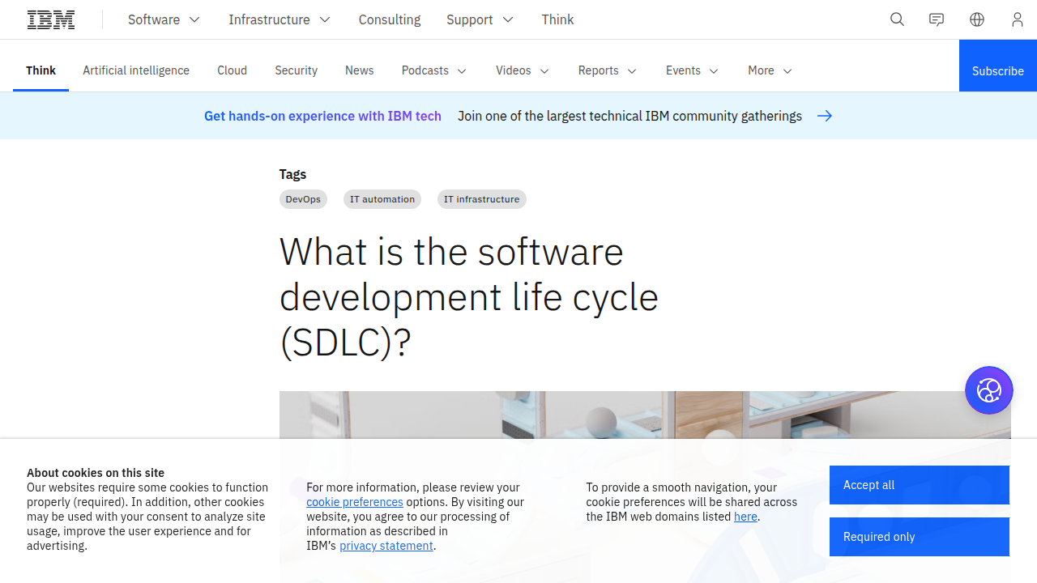The width and height of the screenshot is (1037, 583).
Task: Click the IBM logo
Action: (x=51, y=19)
